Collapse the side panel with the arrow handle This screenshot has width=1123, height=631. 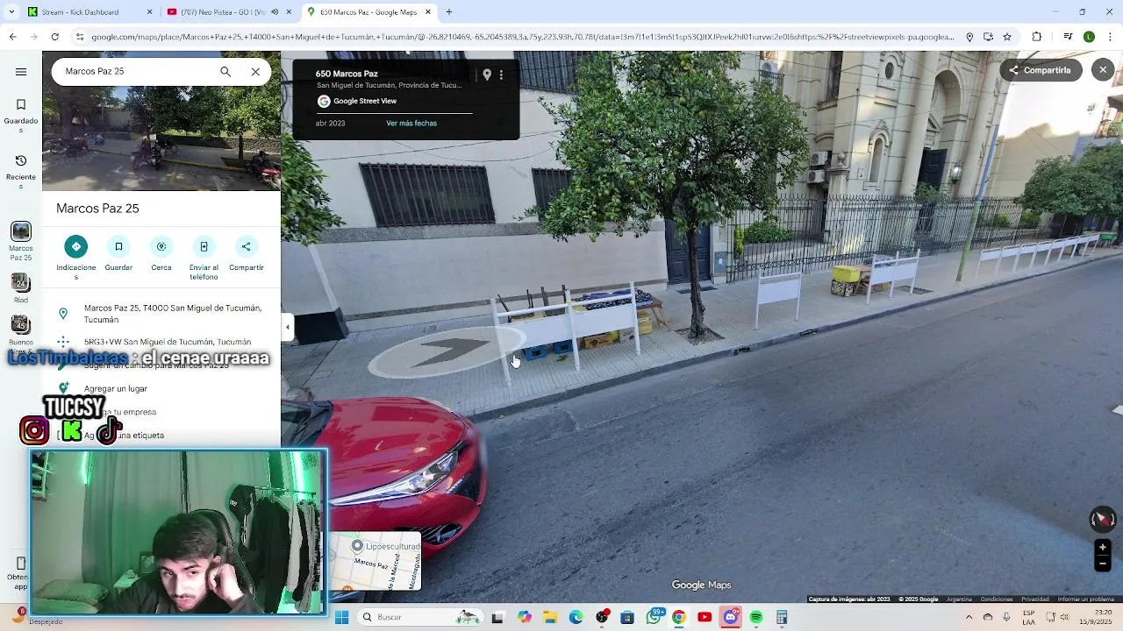pyautogui.click(x=287, y=327)
